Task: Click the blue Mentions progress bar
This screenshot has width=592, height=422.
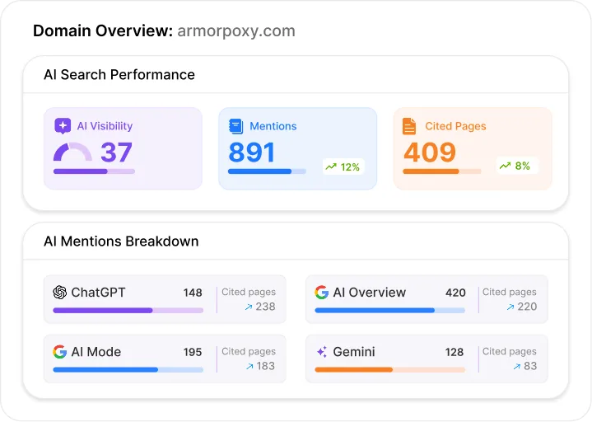Action: tap(267, 171)
